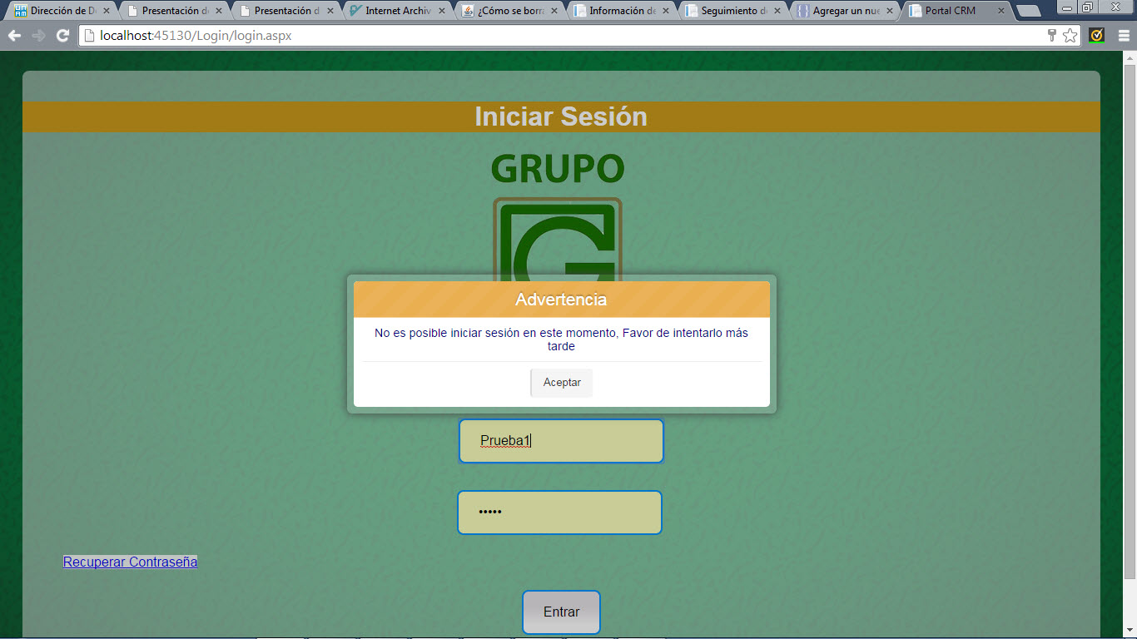Switch to the Dirección de D tab
Viewport: 1137px width, 639px height.
click(63, 12)
